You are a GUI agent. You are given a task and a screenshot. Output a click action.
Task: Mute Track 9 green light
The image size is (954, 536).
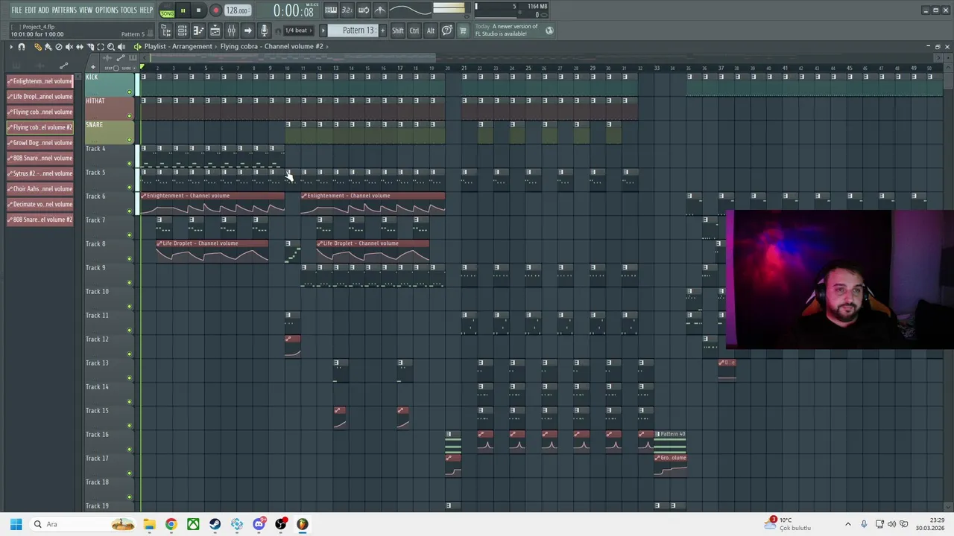click(130, 283)
